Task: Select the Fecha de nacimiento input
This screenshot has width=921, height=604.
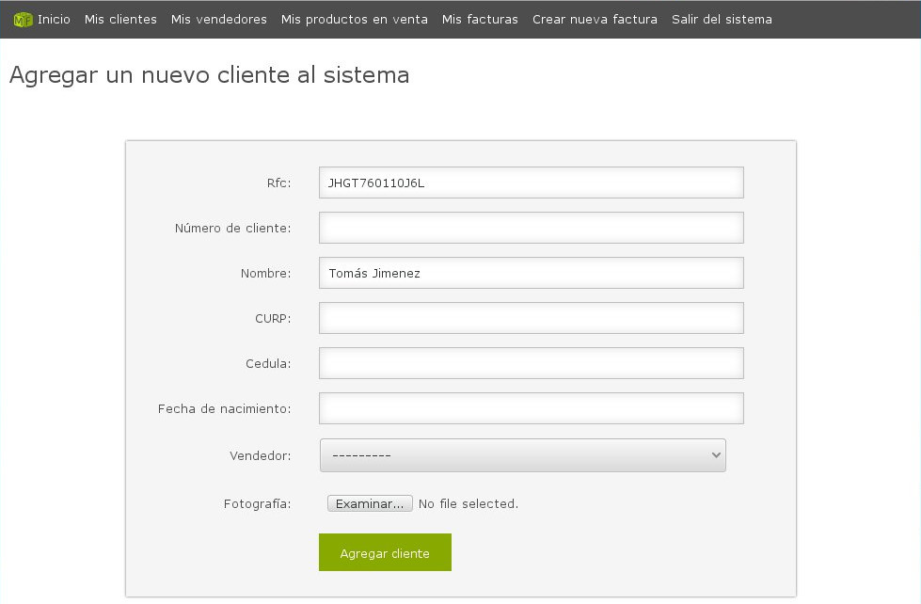Action: 531,407
